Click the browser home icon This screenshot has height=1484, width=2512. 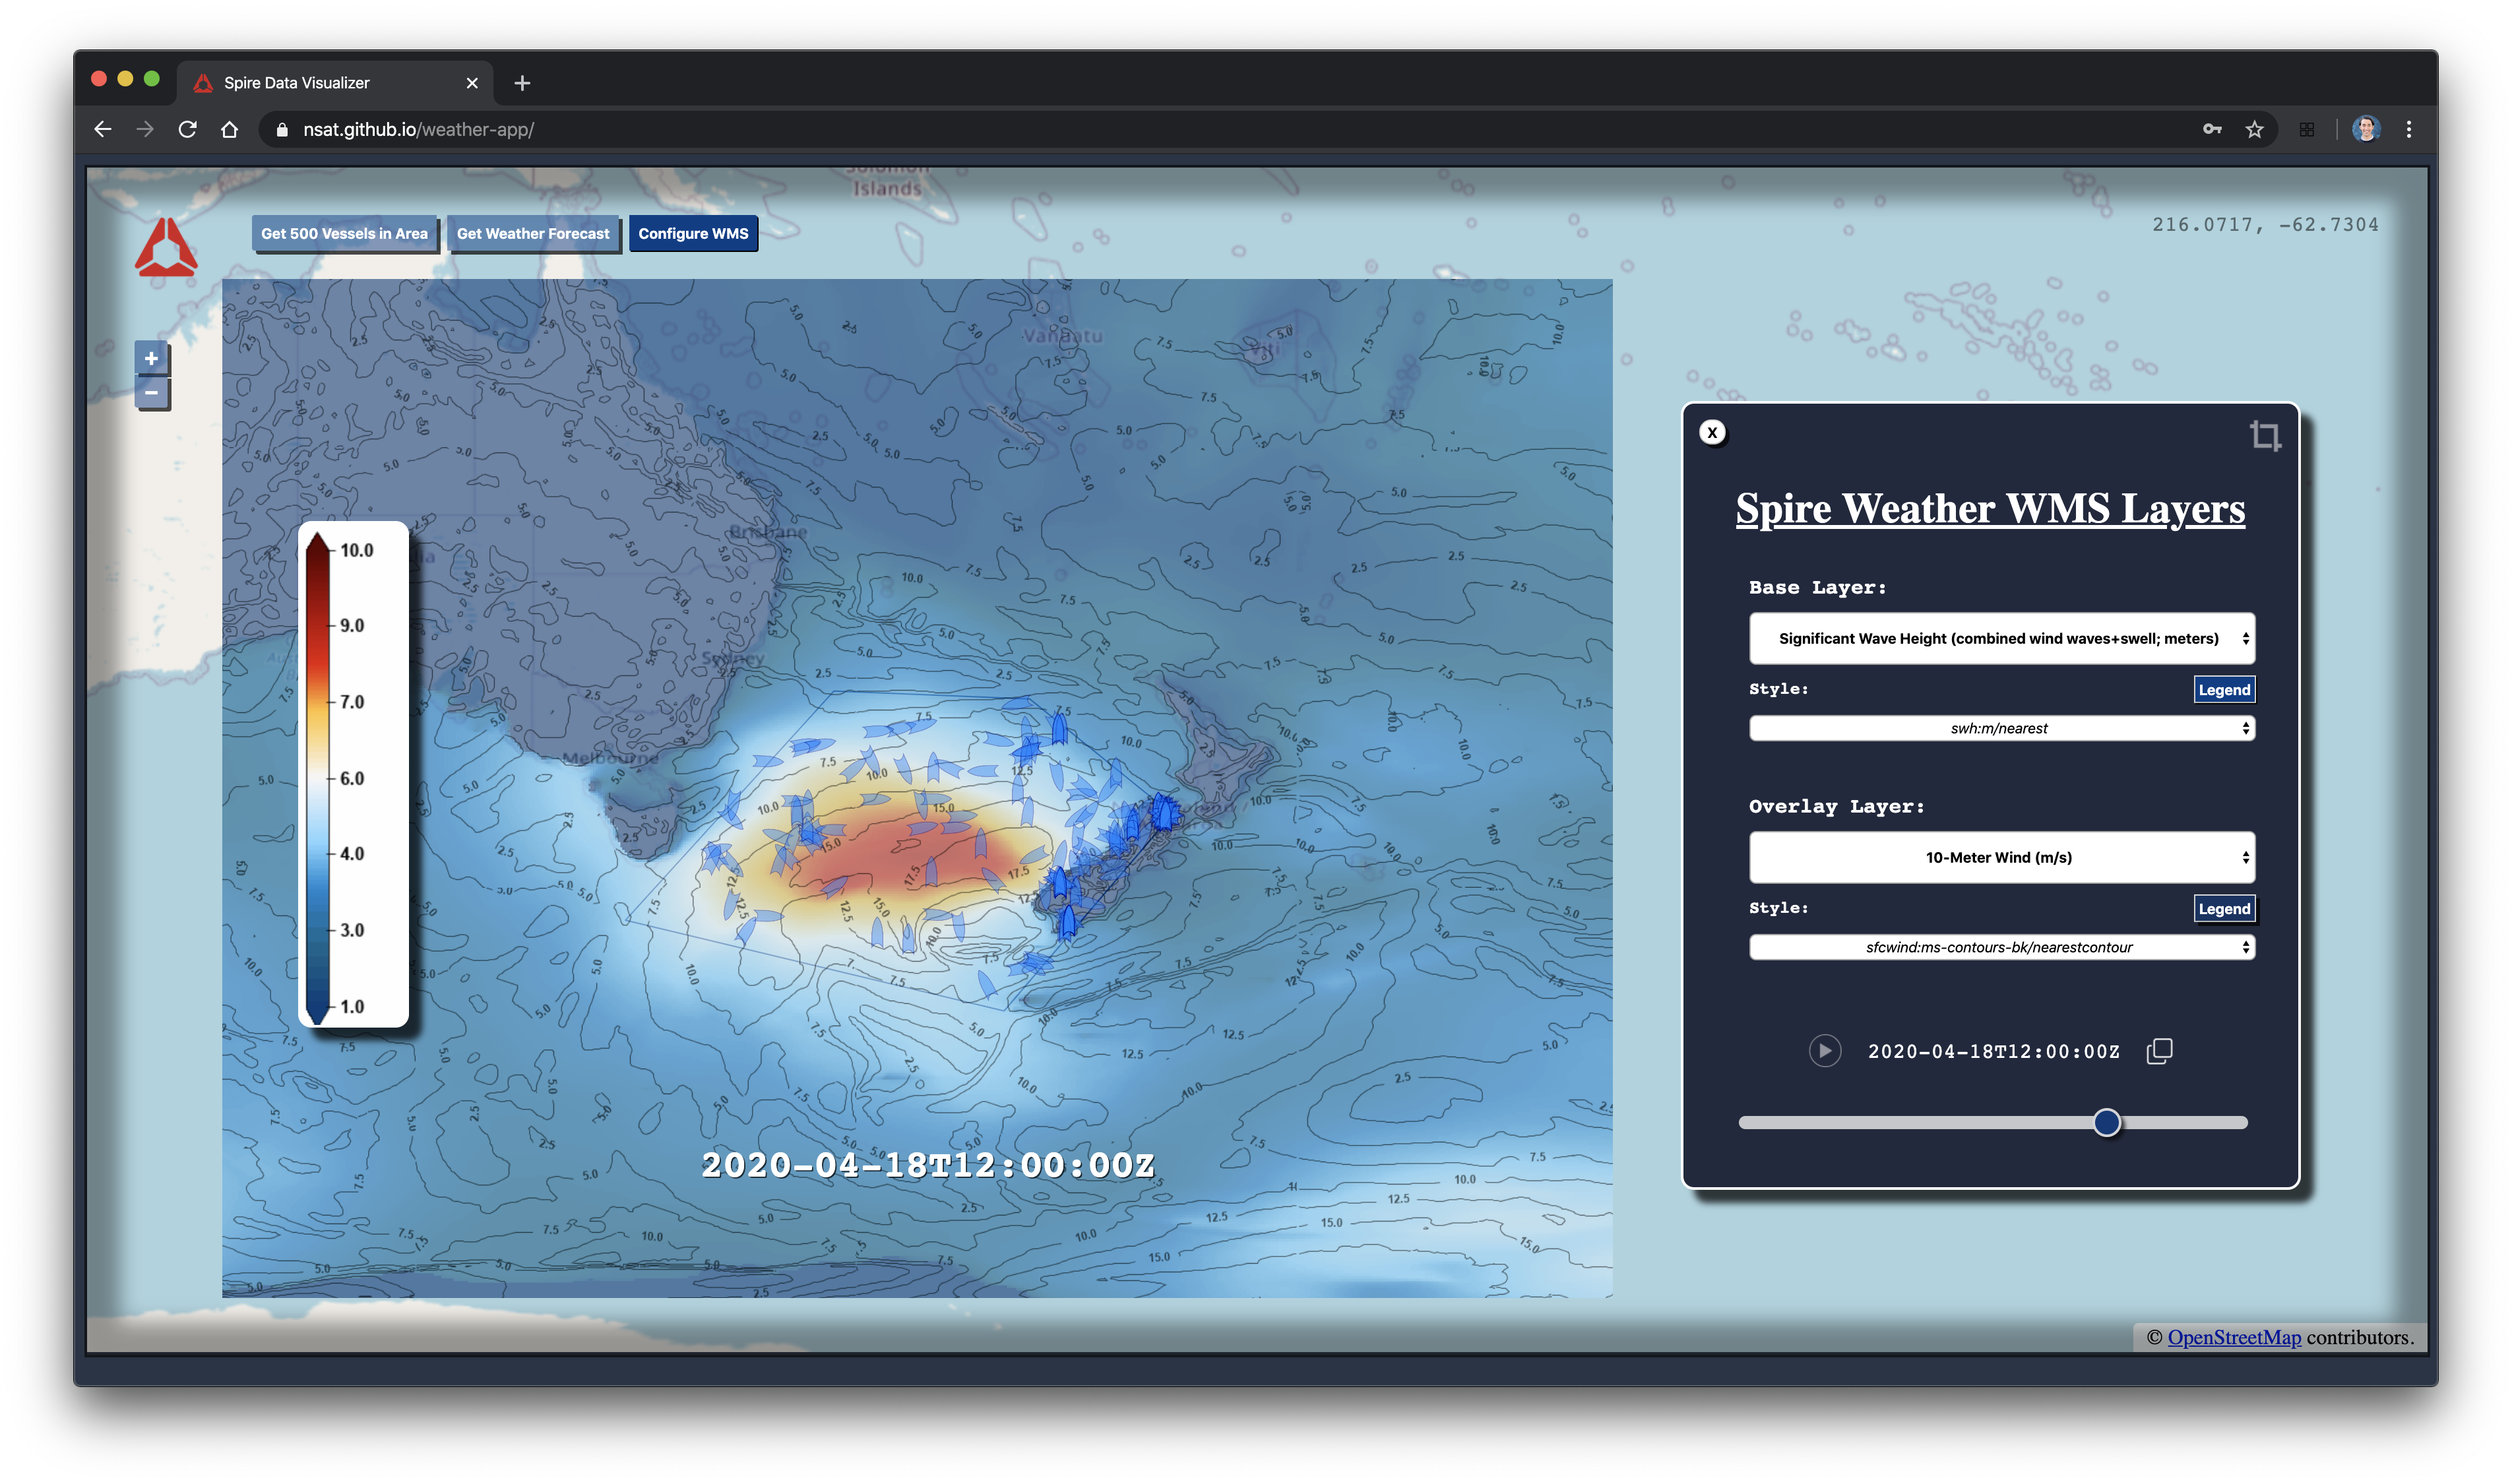(x=229, y=129)
